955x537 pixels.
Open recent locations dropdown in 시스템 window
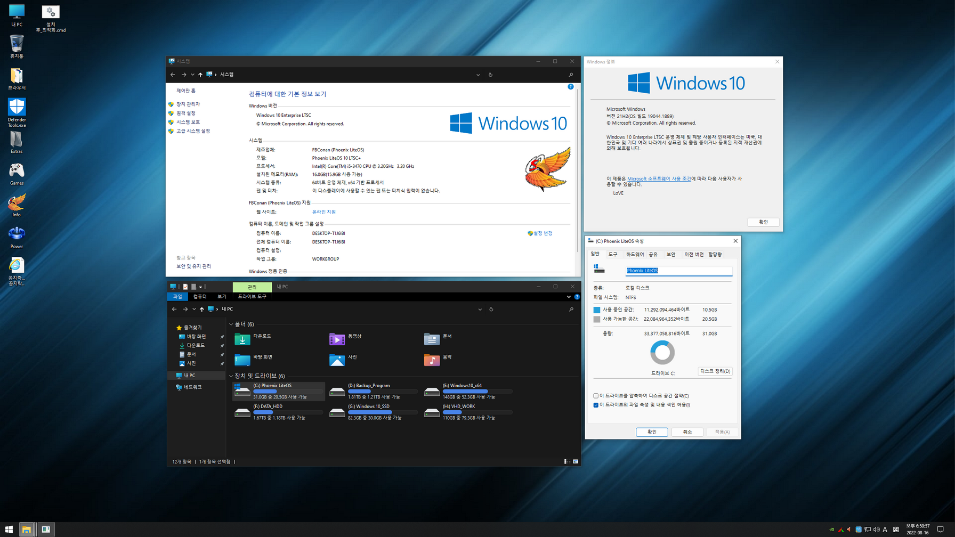pyautogui.click(x=192, y=75)
